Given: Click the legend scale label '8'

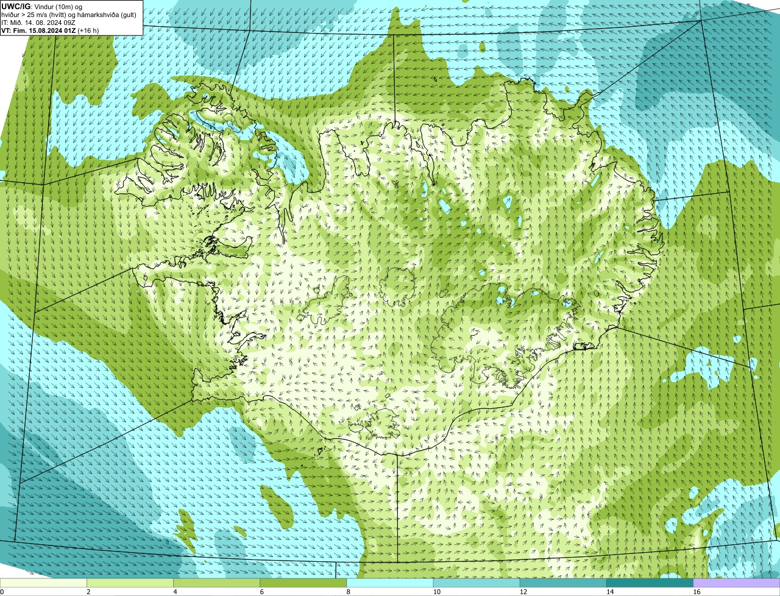Looking at the screenshot, I should coord(349,592).
